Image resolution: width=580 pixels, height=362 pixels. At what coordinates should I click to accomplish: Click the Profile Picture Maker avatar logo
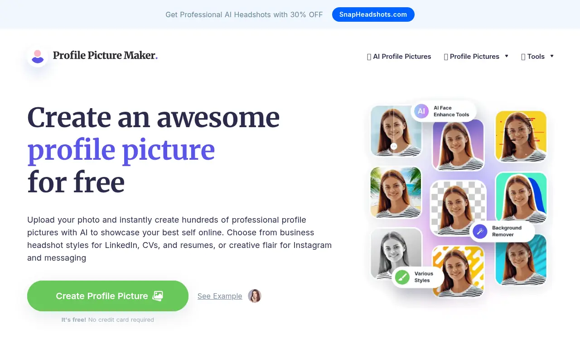[x=37, y=56]
